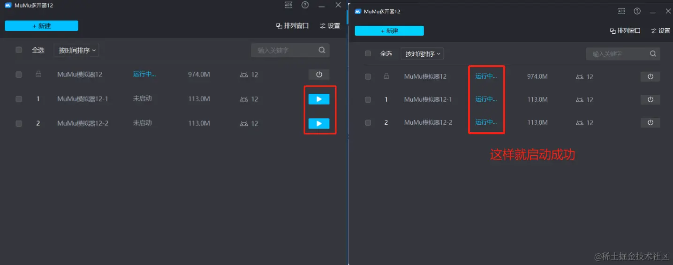Click 排列窗口 in right window
Screen dimensions: 673x265
(625, 30)
